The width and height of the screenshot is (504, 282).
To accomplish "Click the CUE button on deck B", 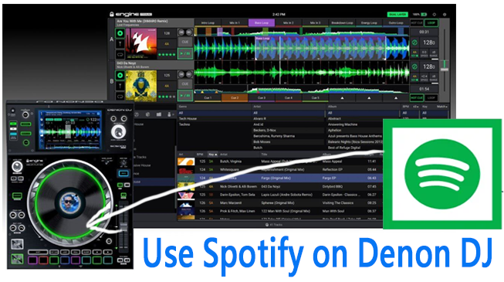I will pyautogui.click(x=185, y=84).
